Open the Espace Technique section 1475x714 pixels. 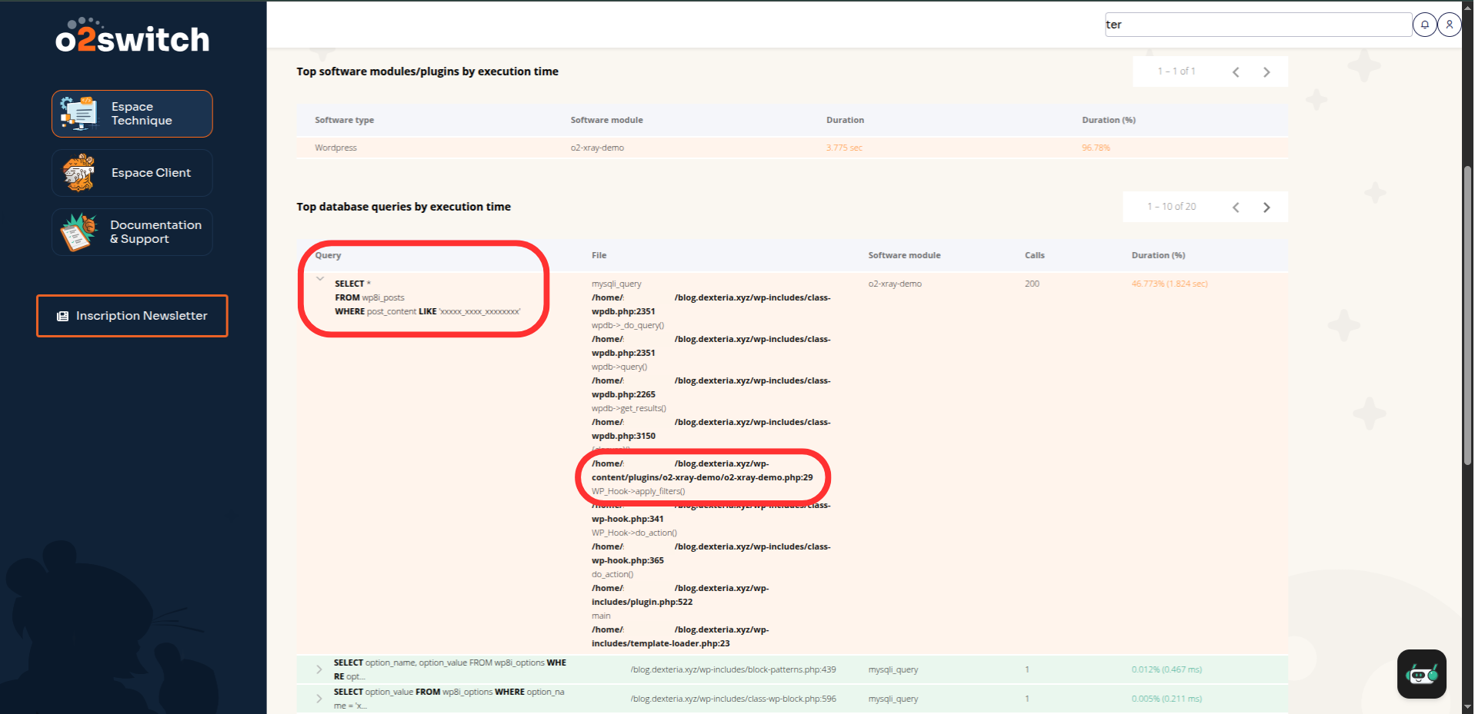click(x=132, y=114)
